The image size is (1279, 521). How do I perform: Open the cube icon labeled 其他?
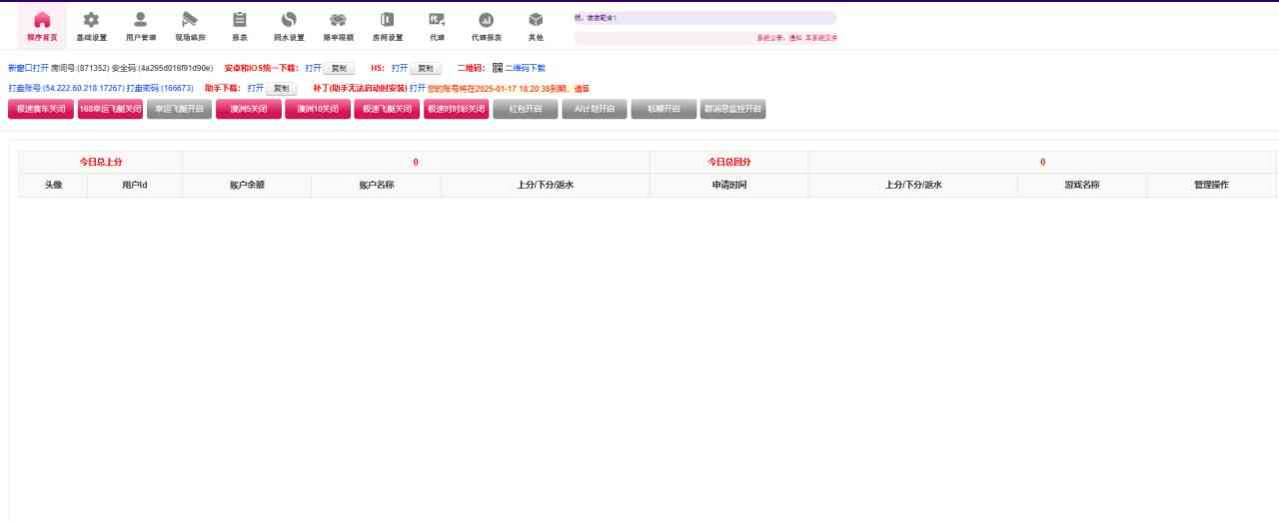click(x=536, y=20)
